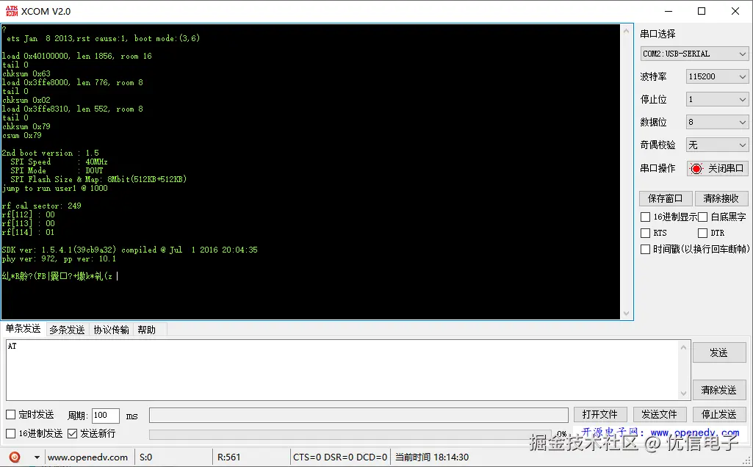Maximize the XCOM V2.0 window
The width and height of the screenshot is (753, 467).
tap(702, 11)
